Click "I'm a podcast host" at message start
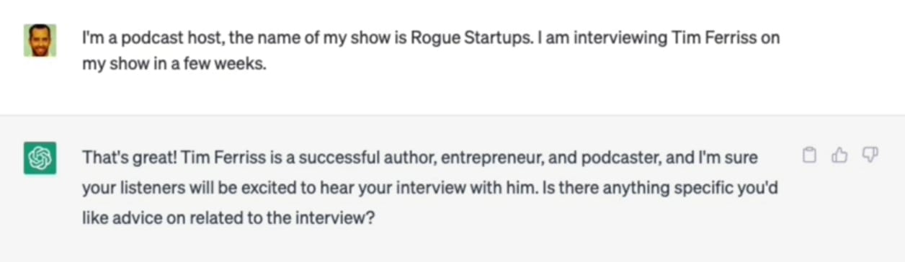The height and width of the screenshot is (262, 905). pos(151,37)
